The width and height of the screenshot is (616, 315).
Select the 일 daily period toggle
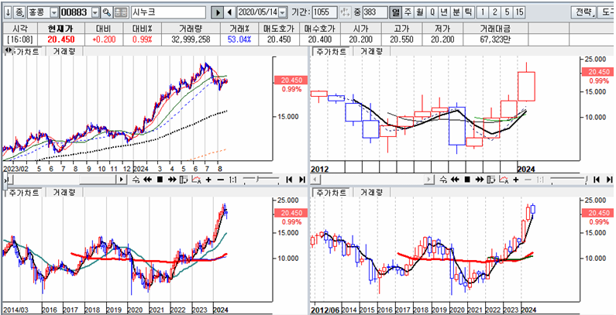(x=395, y=13)
